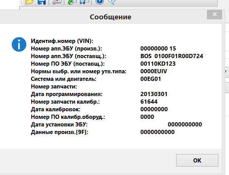
Task: Click the green arrow refresh toolbar icon
Action: click(x=72, y=2)
